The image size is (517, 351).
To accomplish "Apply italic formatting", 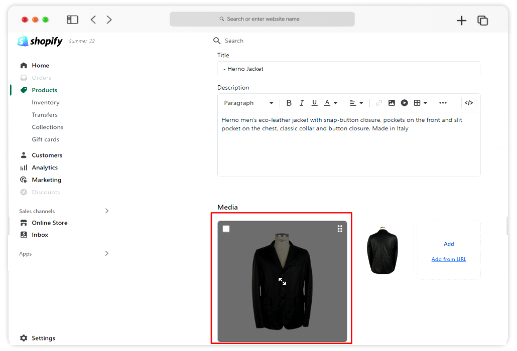I will tap(301, 103).
